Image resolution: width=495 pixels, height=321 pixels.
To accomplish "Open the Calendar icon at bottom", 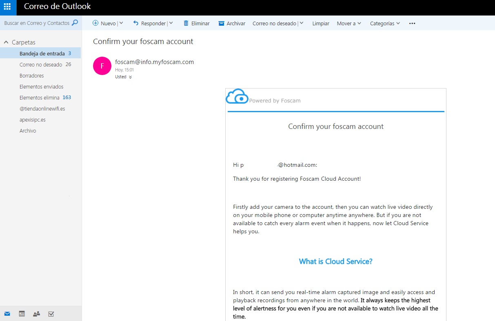I will click(22, 314).
